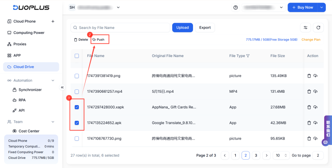The width and height of the screenshot is (332, 168).
Task: Open the column settings filter icon
Action: (x=305, y=28)
